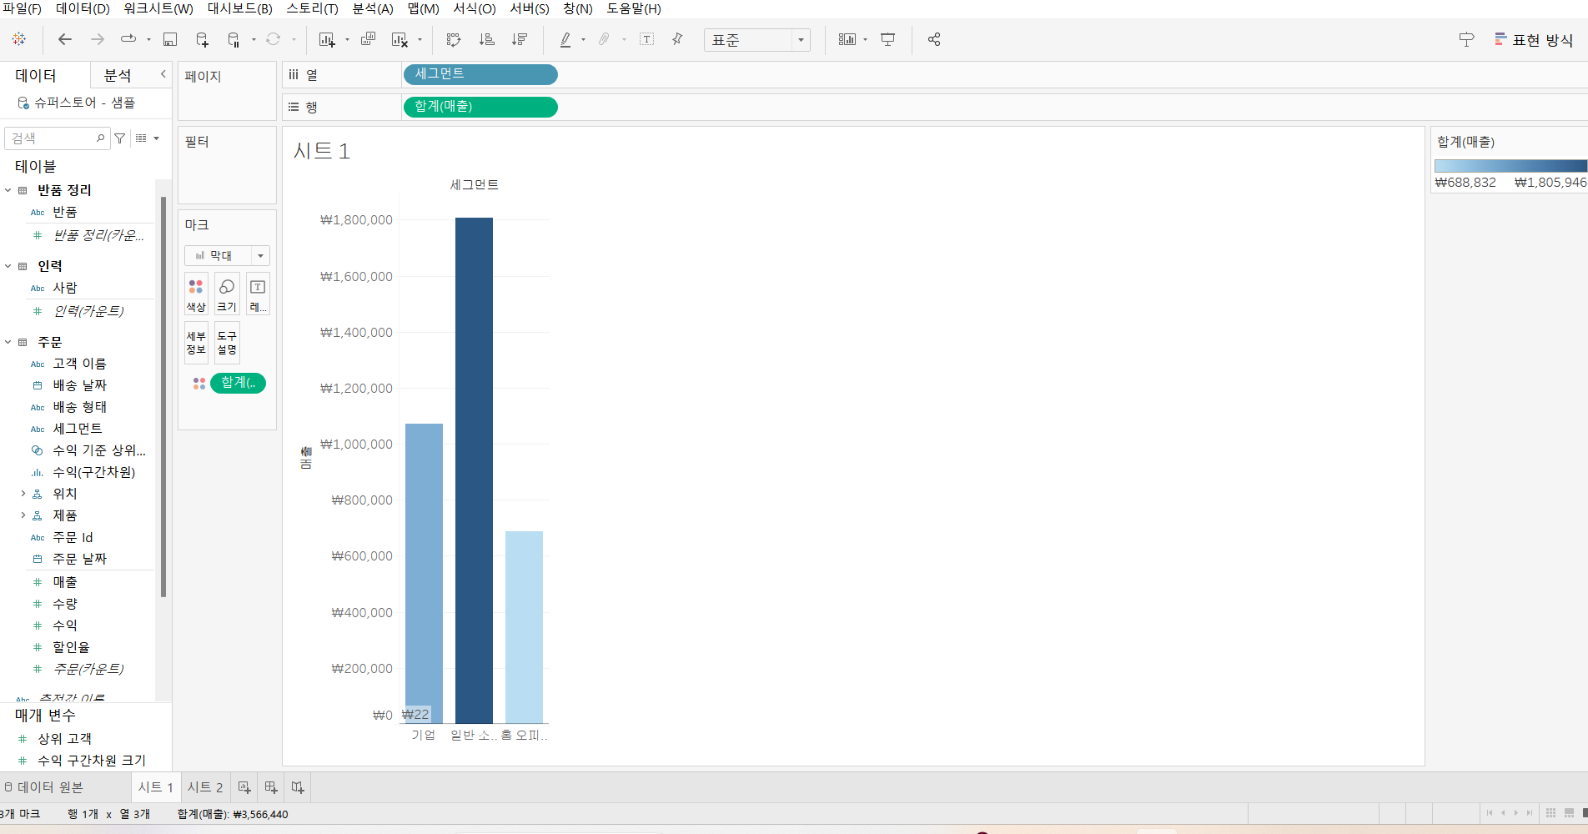Open the 데이터(D) menu
1588x834 pixels.
click(83, 8)
